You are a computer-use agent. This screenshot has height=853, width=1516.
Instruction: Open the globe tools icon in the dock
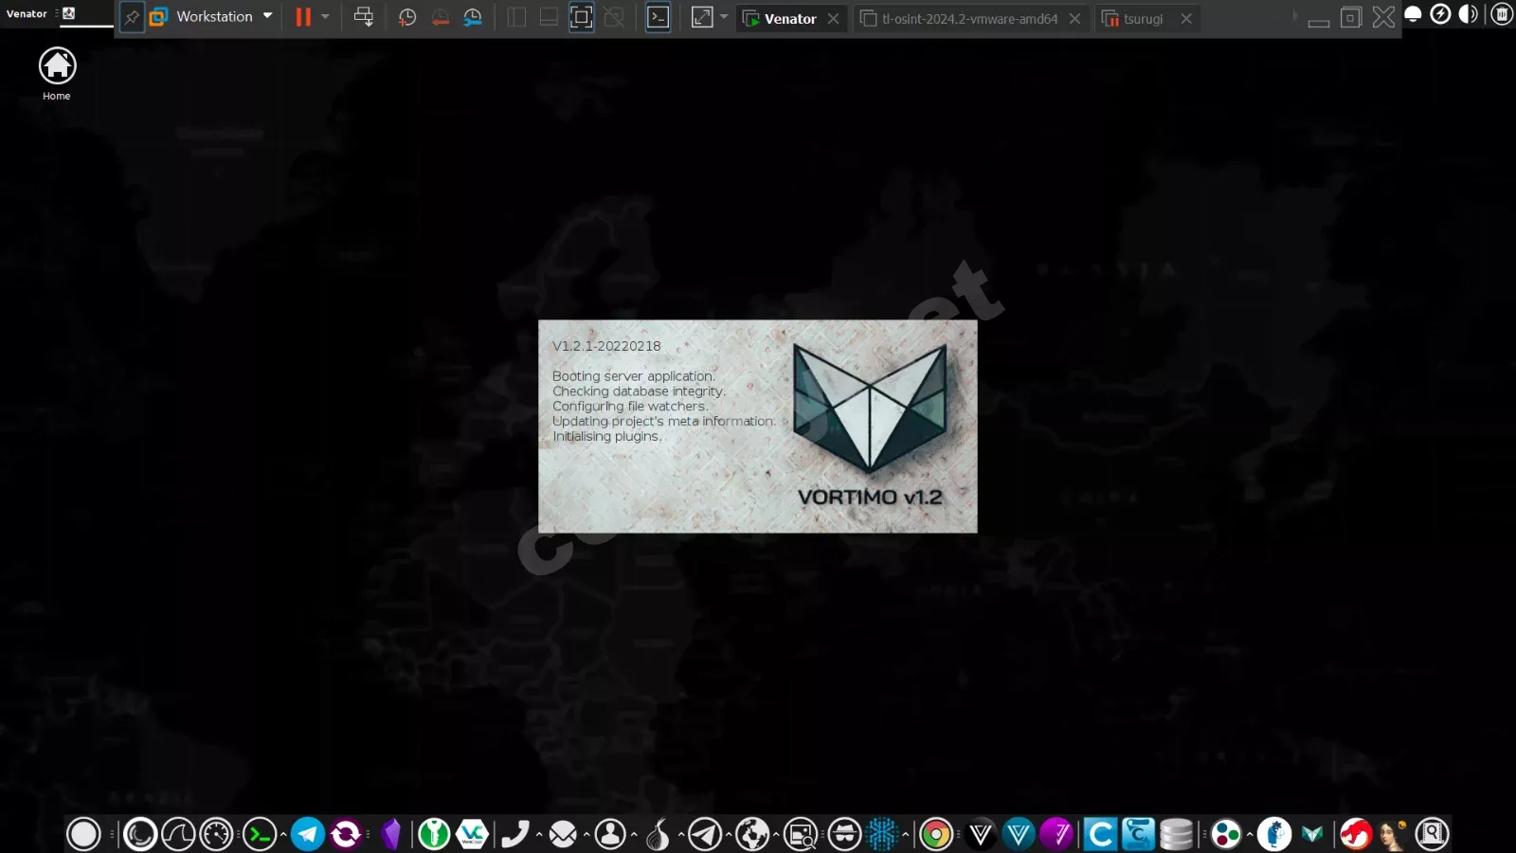coord(753,834)
